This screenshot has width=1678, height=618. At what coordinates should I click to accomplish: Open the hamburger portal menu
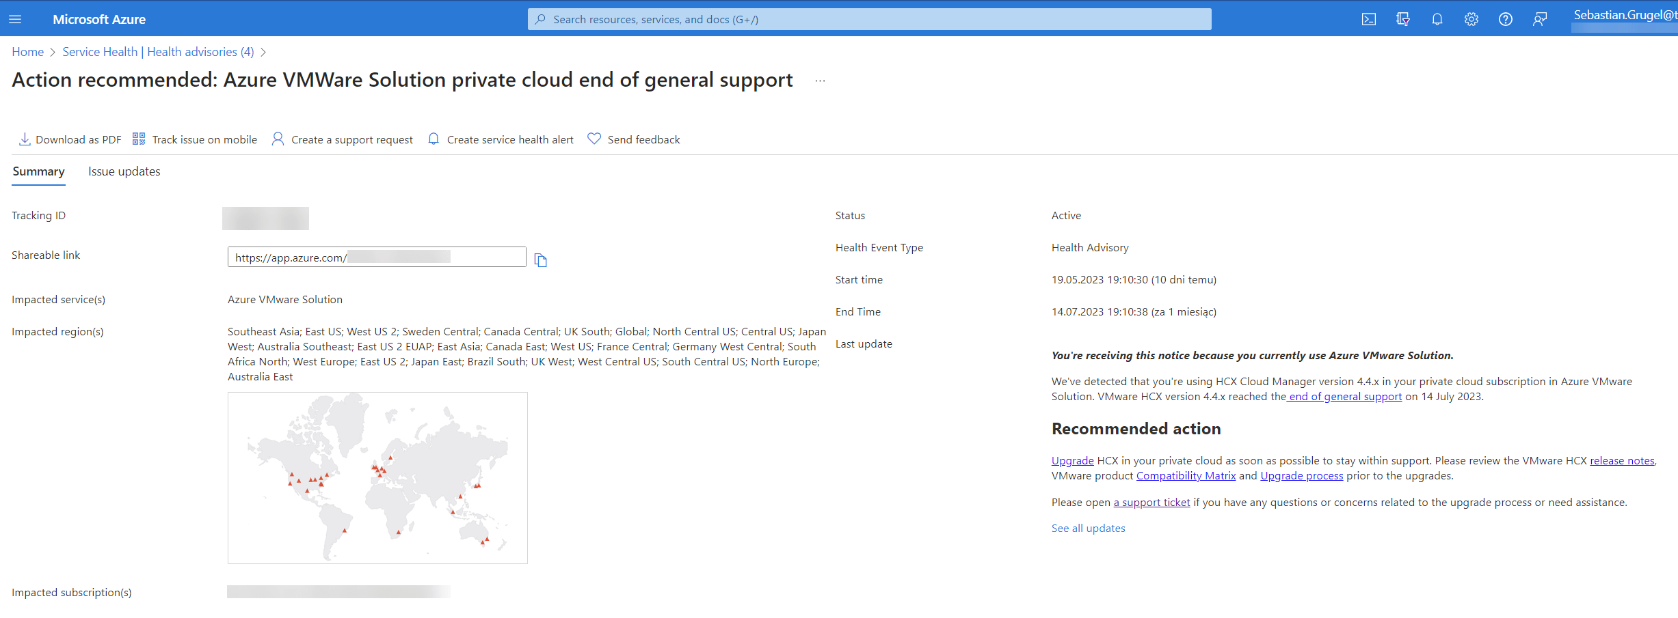coord(15,19)
